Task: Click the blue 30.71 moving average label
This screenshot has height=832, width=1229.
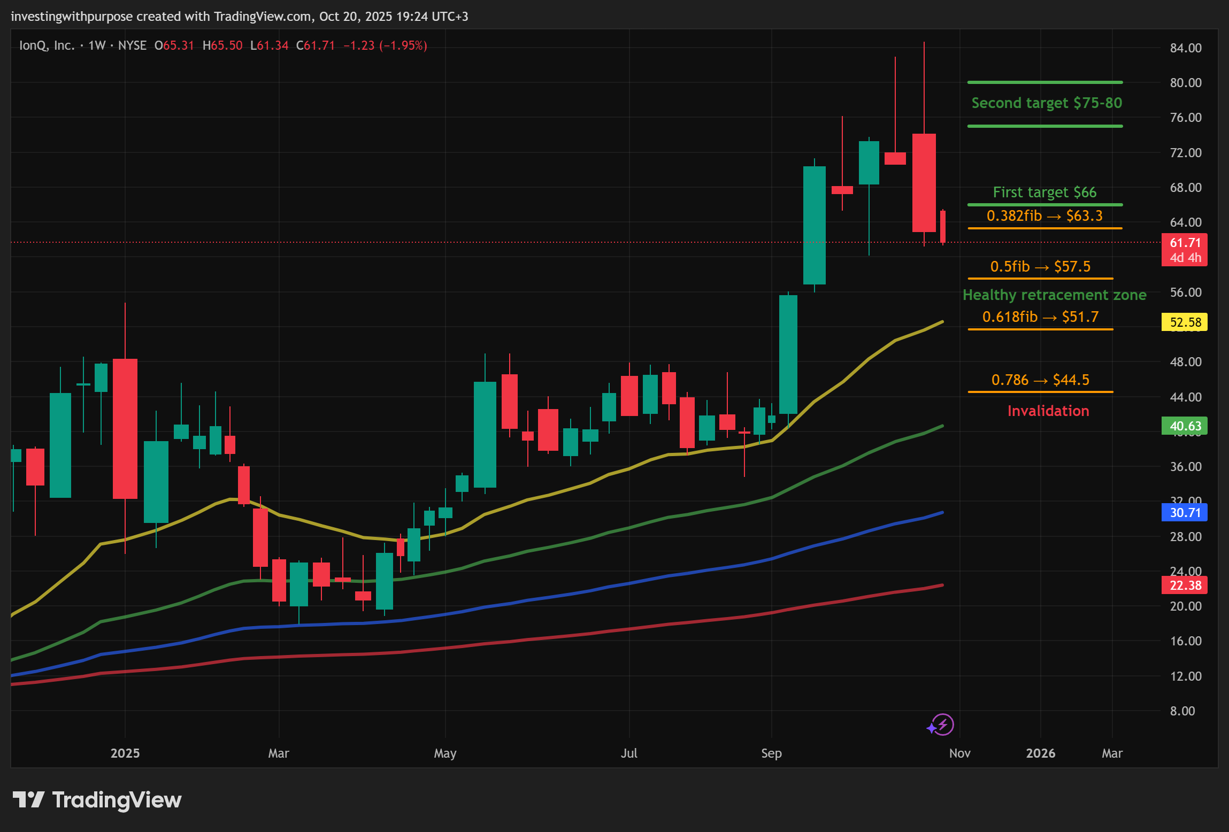Action: [x=1184, y=512]
